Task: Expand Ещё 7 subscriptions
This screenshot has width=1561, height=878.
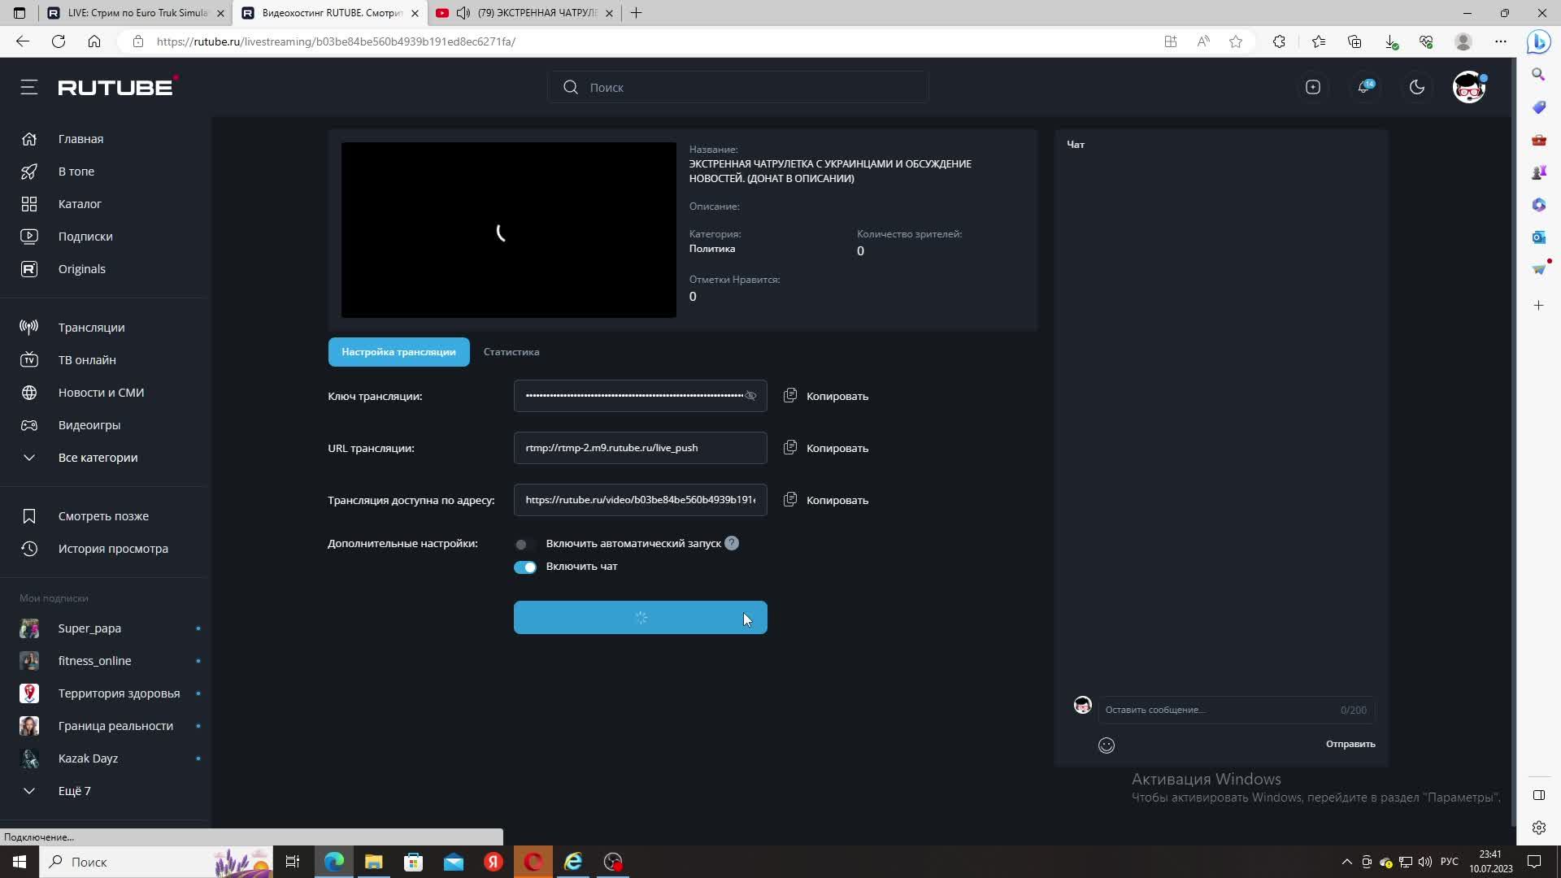Action: [x=73, y=791]
